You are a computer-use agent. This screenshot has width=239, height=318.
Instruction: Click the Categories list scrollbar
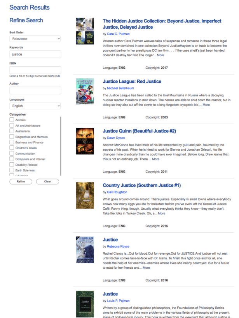click(61, 146)
